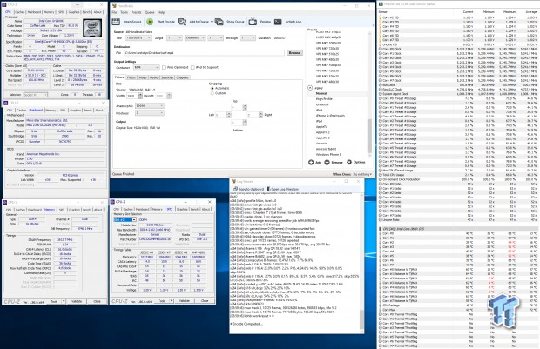This screenshot has width=540, height=349.
Task: Click the Intel Core i9 logo in CPU-Z
Action: (x=92, y=28)
